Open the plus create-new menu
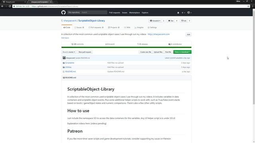Image resolution: width=255 pixels, height=143 pixels. pyautogui.click(x=183, y=13)
